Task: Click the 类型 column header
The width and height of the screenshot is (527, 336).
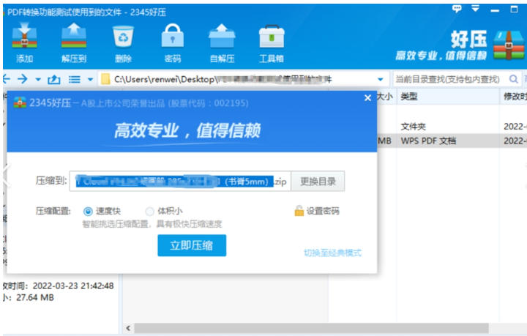Action: 448,97
